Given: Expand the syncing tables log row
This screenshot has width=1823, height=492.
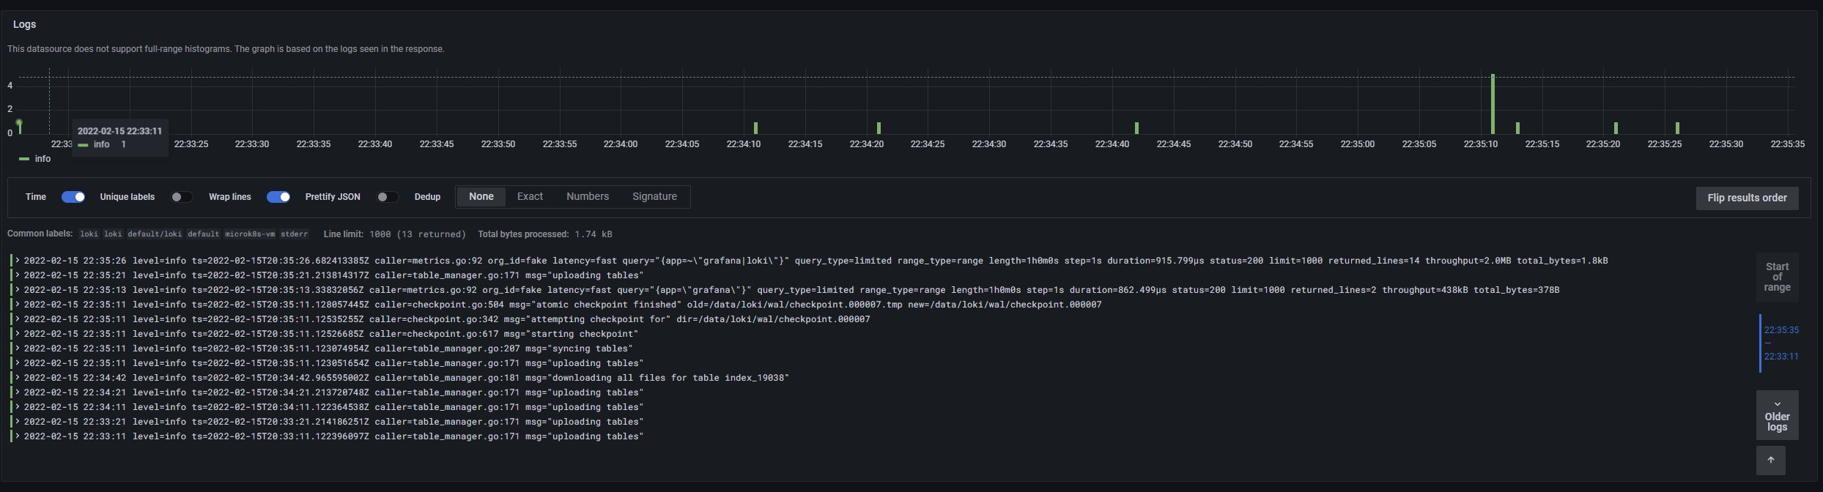Looking at the screenshot, I should [18, 348].
